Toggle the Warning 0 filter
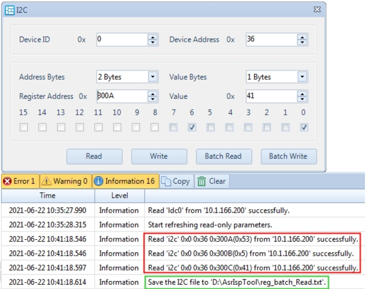The width and height of the screenshot is (367, 289). [x=65, y=181]
